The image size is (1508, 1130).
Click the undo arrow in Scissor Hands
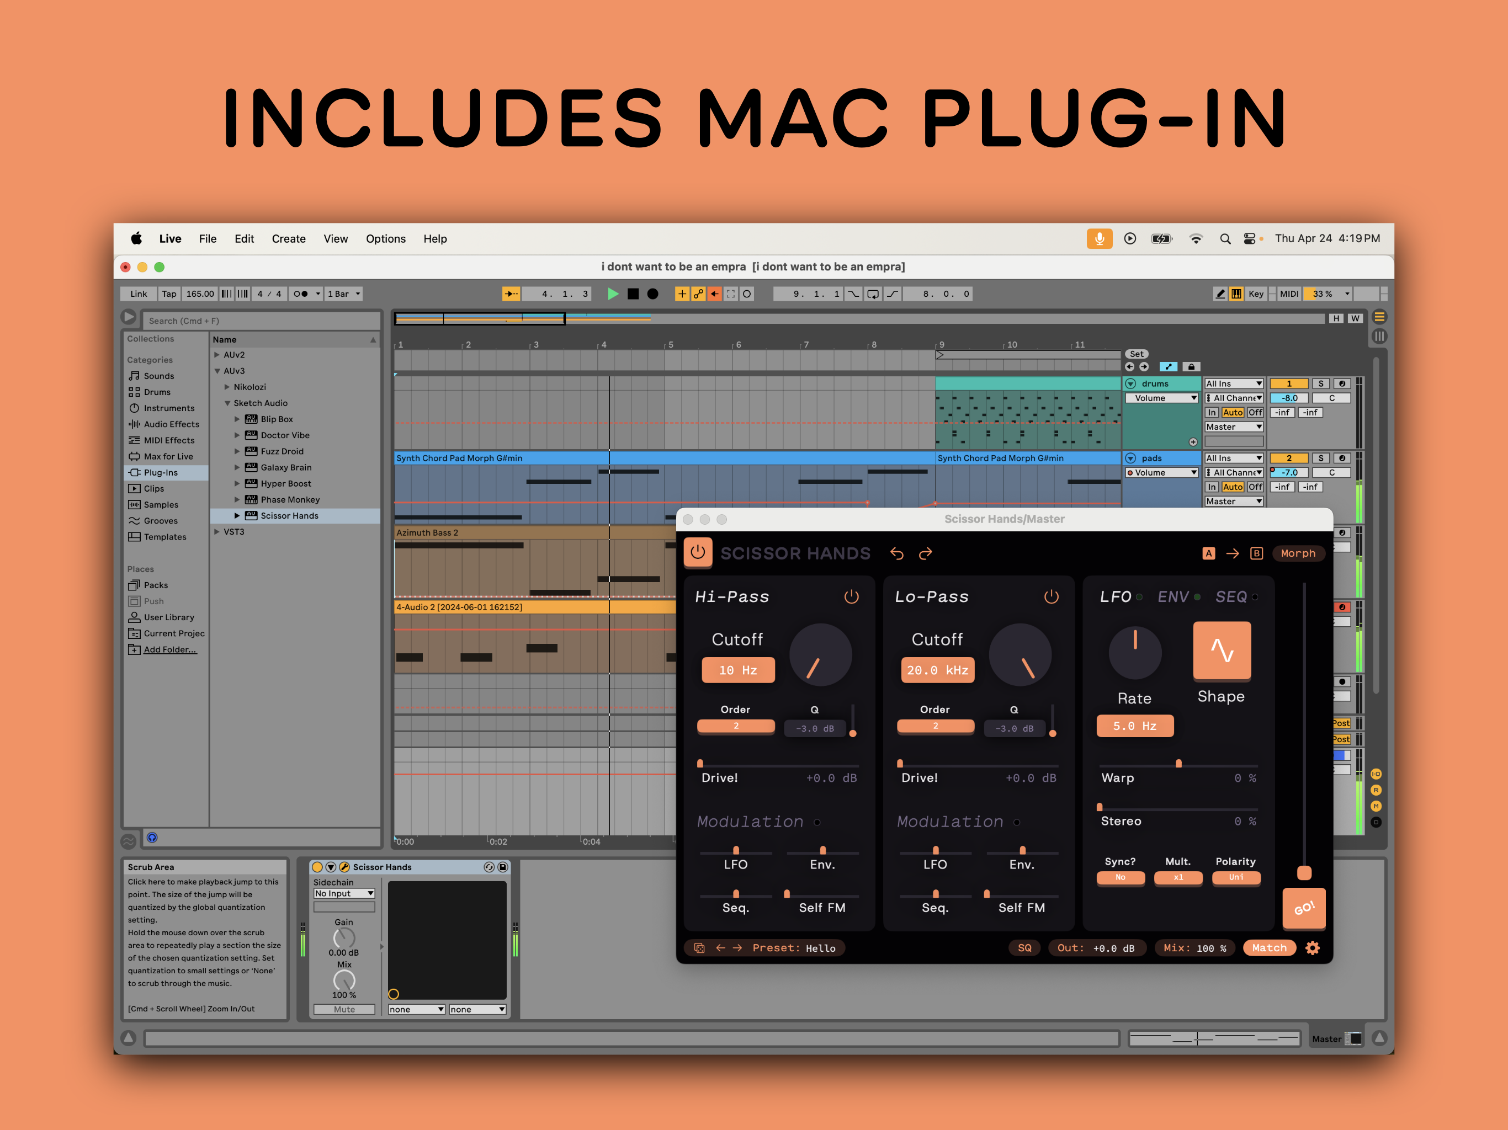[897, 553]
